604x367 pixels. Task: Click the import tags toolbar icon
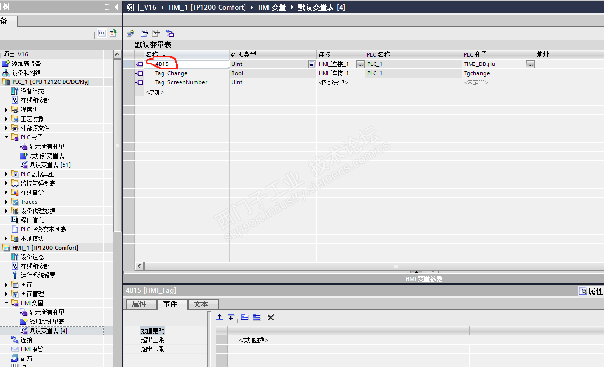pyautogui.click(x=156, y=33)
